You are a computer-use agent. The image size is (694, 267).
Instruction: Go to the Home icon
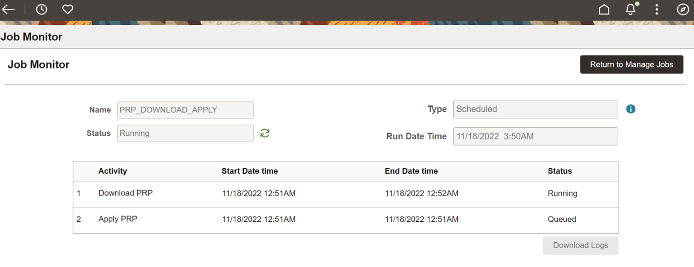coord(604,10)
